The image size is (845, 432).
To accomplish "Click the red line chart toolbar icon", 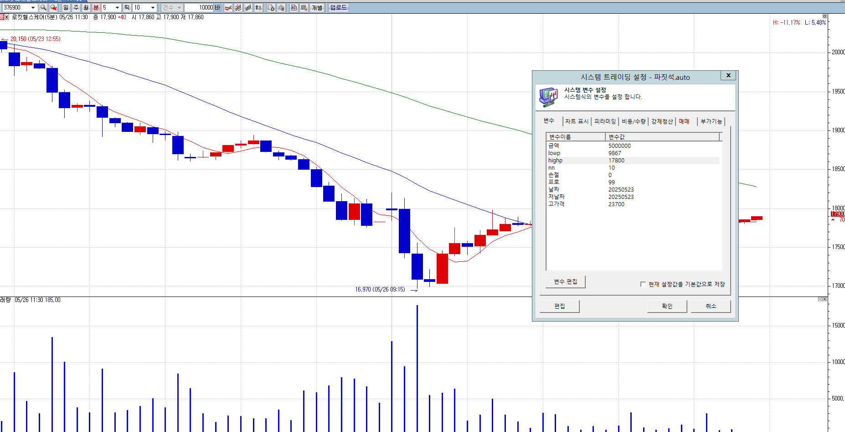I will (228, 8).
